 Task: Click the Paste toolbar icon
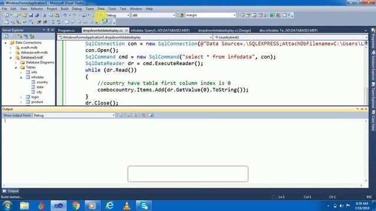pyautogui.click(x=57, y=15)
